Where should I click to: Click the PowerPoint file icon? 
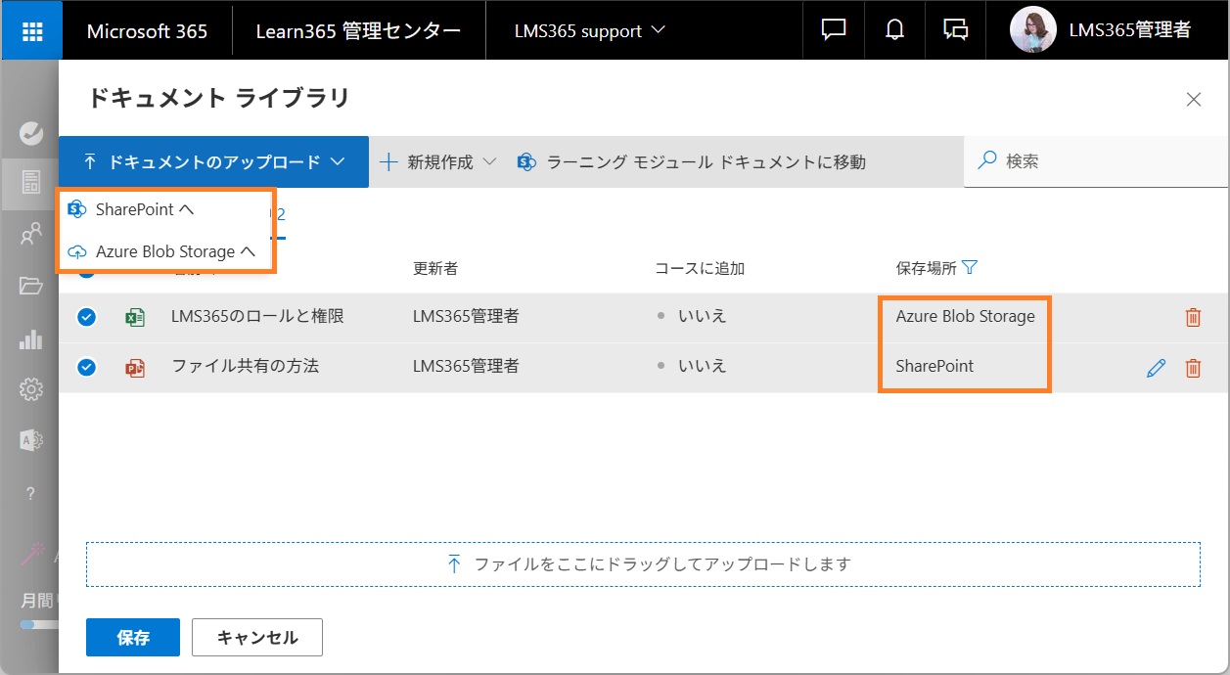(135, 368)
